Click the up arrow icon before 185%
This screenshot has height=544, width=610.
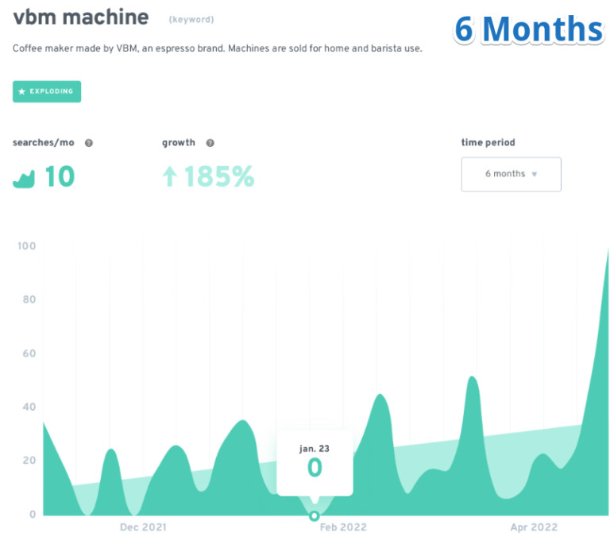point(168,176)
